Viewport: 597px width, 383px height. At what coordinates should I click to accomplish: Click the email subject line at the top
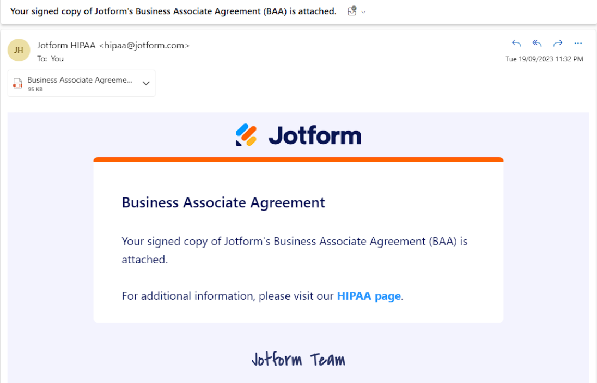173,11
